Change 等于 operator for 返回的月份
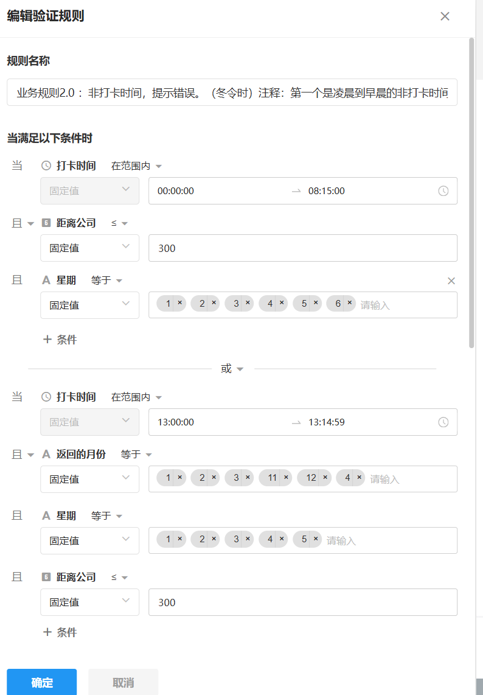The height and width of the screenshot is (695, 483). click(136, 455)
